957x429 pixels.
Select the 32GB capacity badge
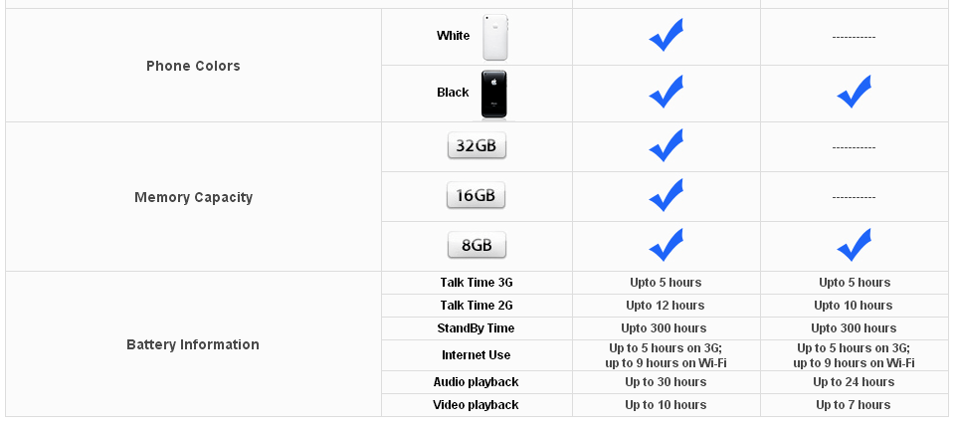pyautogui.click(x=477, y=146)
